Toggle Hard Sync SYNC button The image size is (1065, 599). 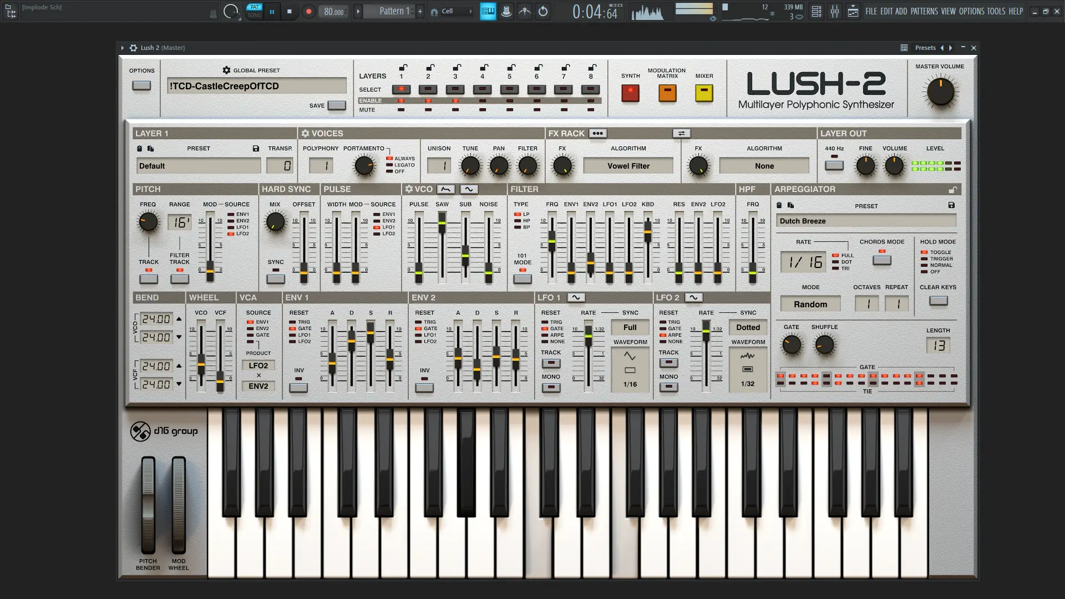point(276,278)
